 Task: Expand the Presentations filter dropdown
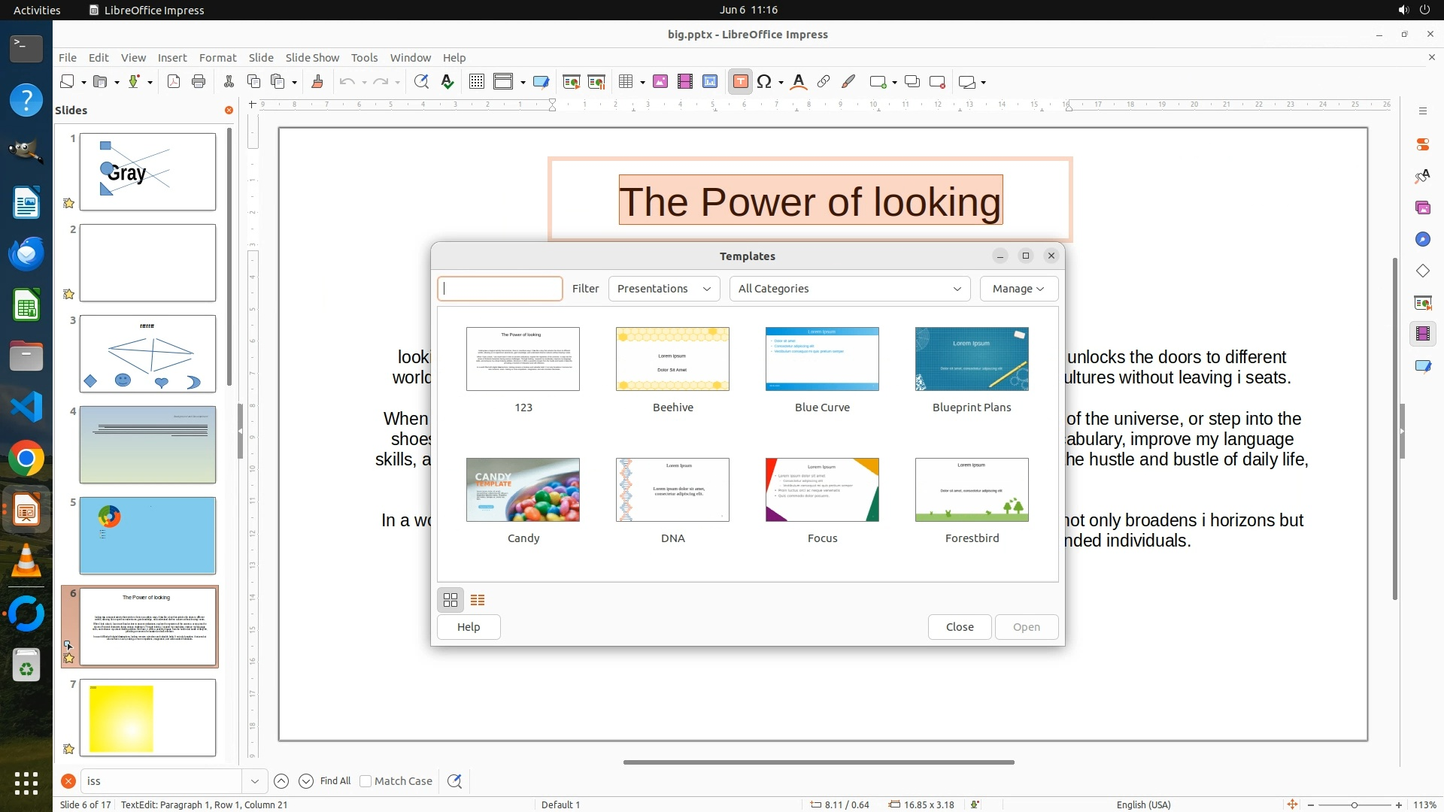coord(663,289)
